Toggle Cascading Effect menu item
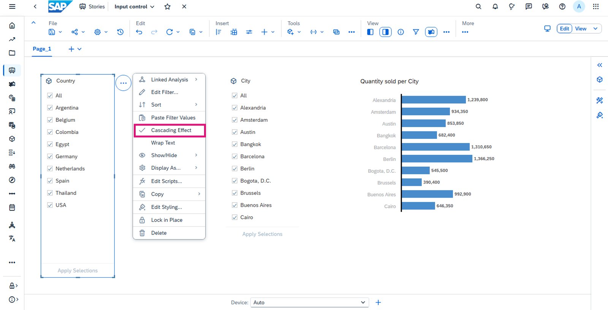The image size is (608, 310). (169, 130)
